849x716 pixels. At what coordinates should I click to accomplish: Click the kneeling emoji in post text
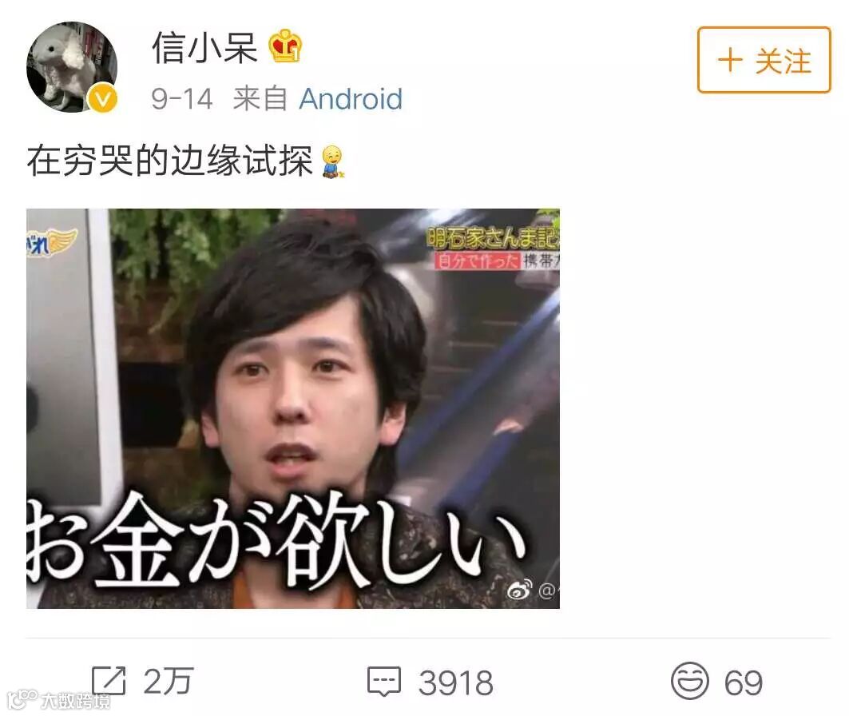pos(334,161)
